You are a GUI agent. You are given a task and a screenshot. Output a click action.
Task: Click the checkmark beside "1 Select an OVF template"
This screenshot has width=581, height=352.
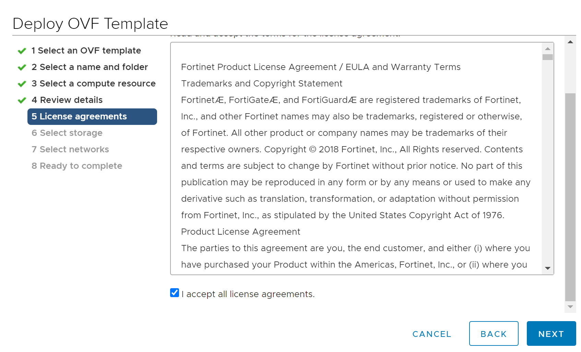click(21, 50)
